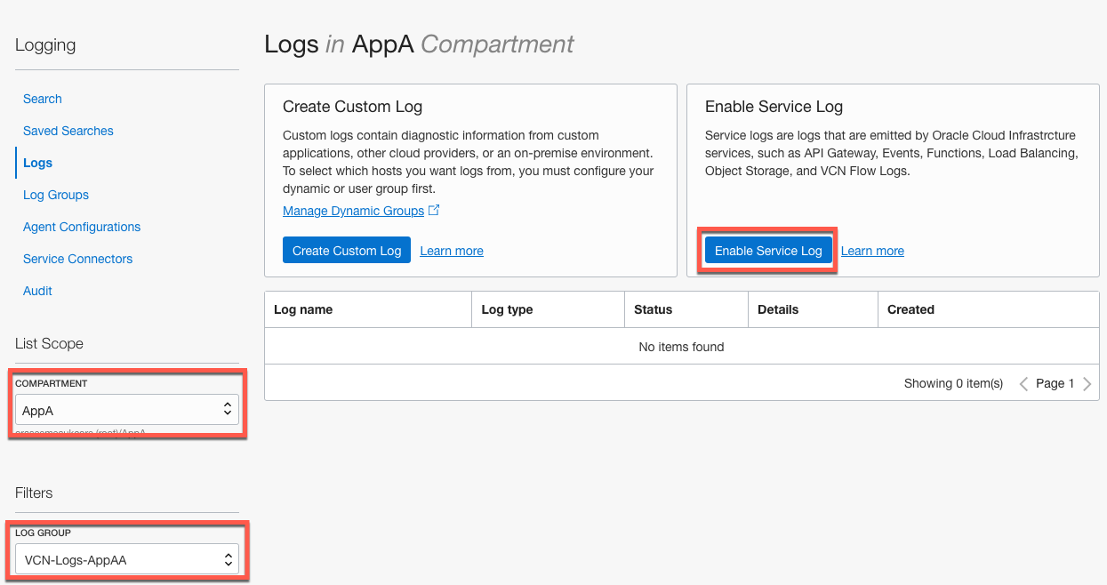Open the Compartment dropdown showing AppA
This screenshot has height=585, width=1107.
[x=127, y=409]
